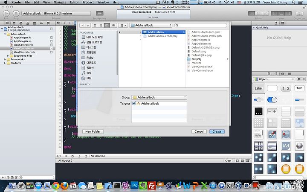Click the Create button
This screenshot has height=192, width=307.
(217, 131)
